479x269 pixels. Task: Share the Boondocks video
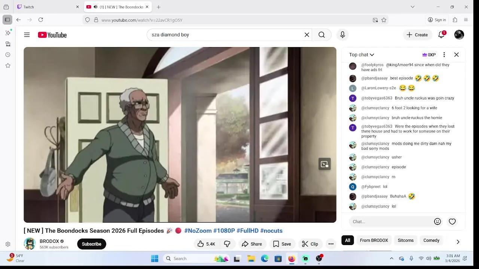click(252, 244)
